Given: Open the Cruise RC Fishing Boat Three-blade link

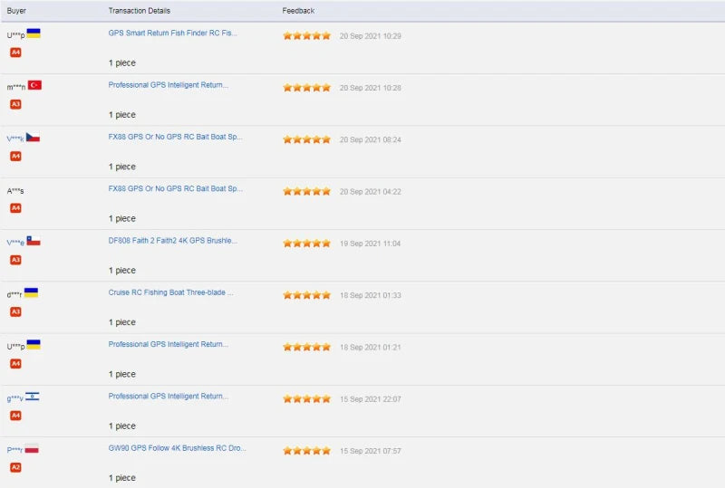Looking at the screenshot, I should click(x=170, y=292).
